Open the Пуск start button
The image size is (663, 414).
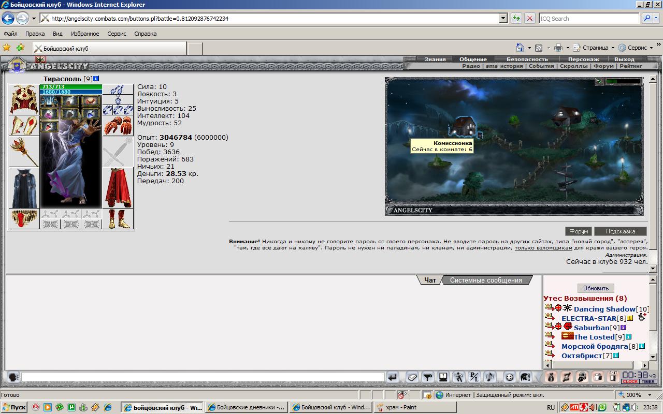(14, 407)
